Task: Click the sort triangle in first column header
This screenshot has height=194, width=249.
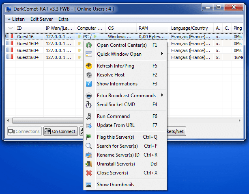Action: point(11,28)
